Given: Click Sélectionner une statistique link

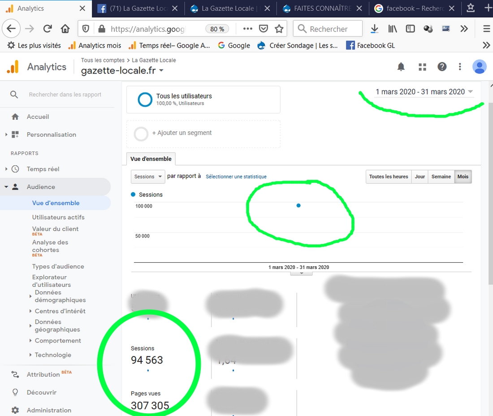Looking at the screenshot, I should 236,177.
